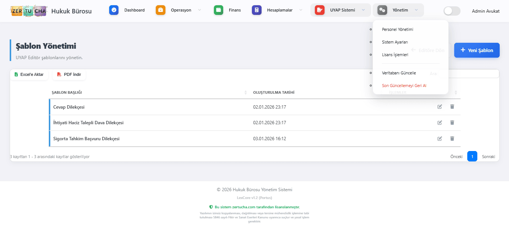Expand the Hesaplamalar dropdown chevron

coord(301,10)
